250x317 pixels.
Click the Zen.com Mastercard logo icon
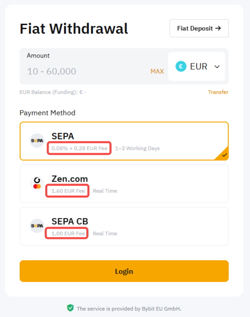[37, 183]
